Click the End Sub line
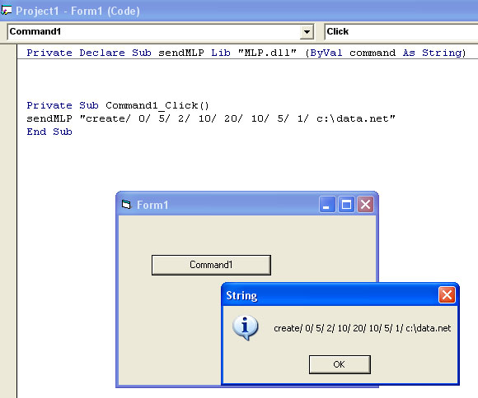This screenshot has height=398, width=478. [x=49, y=132]
